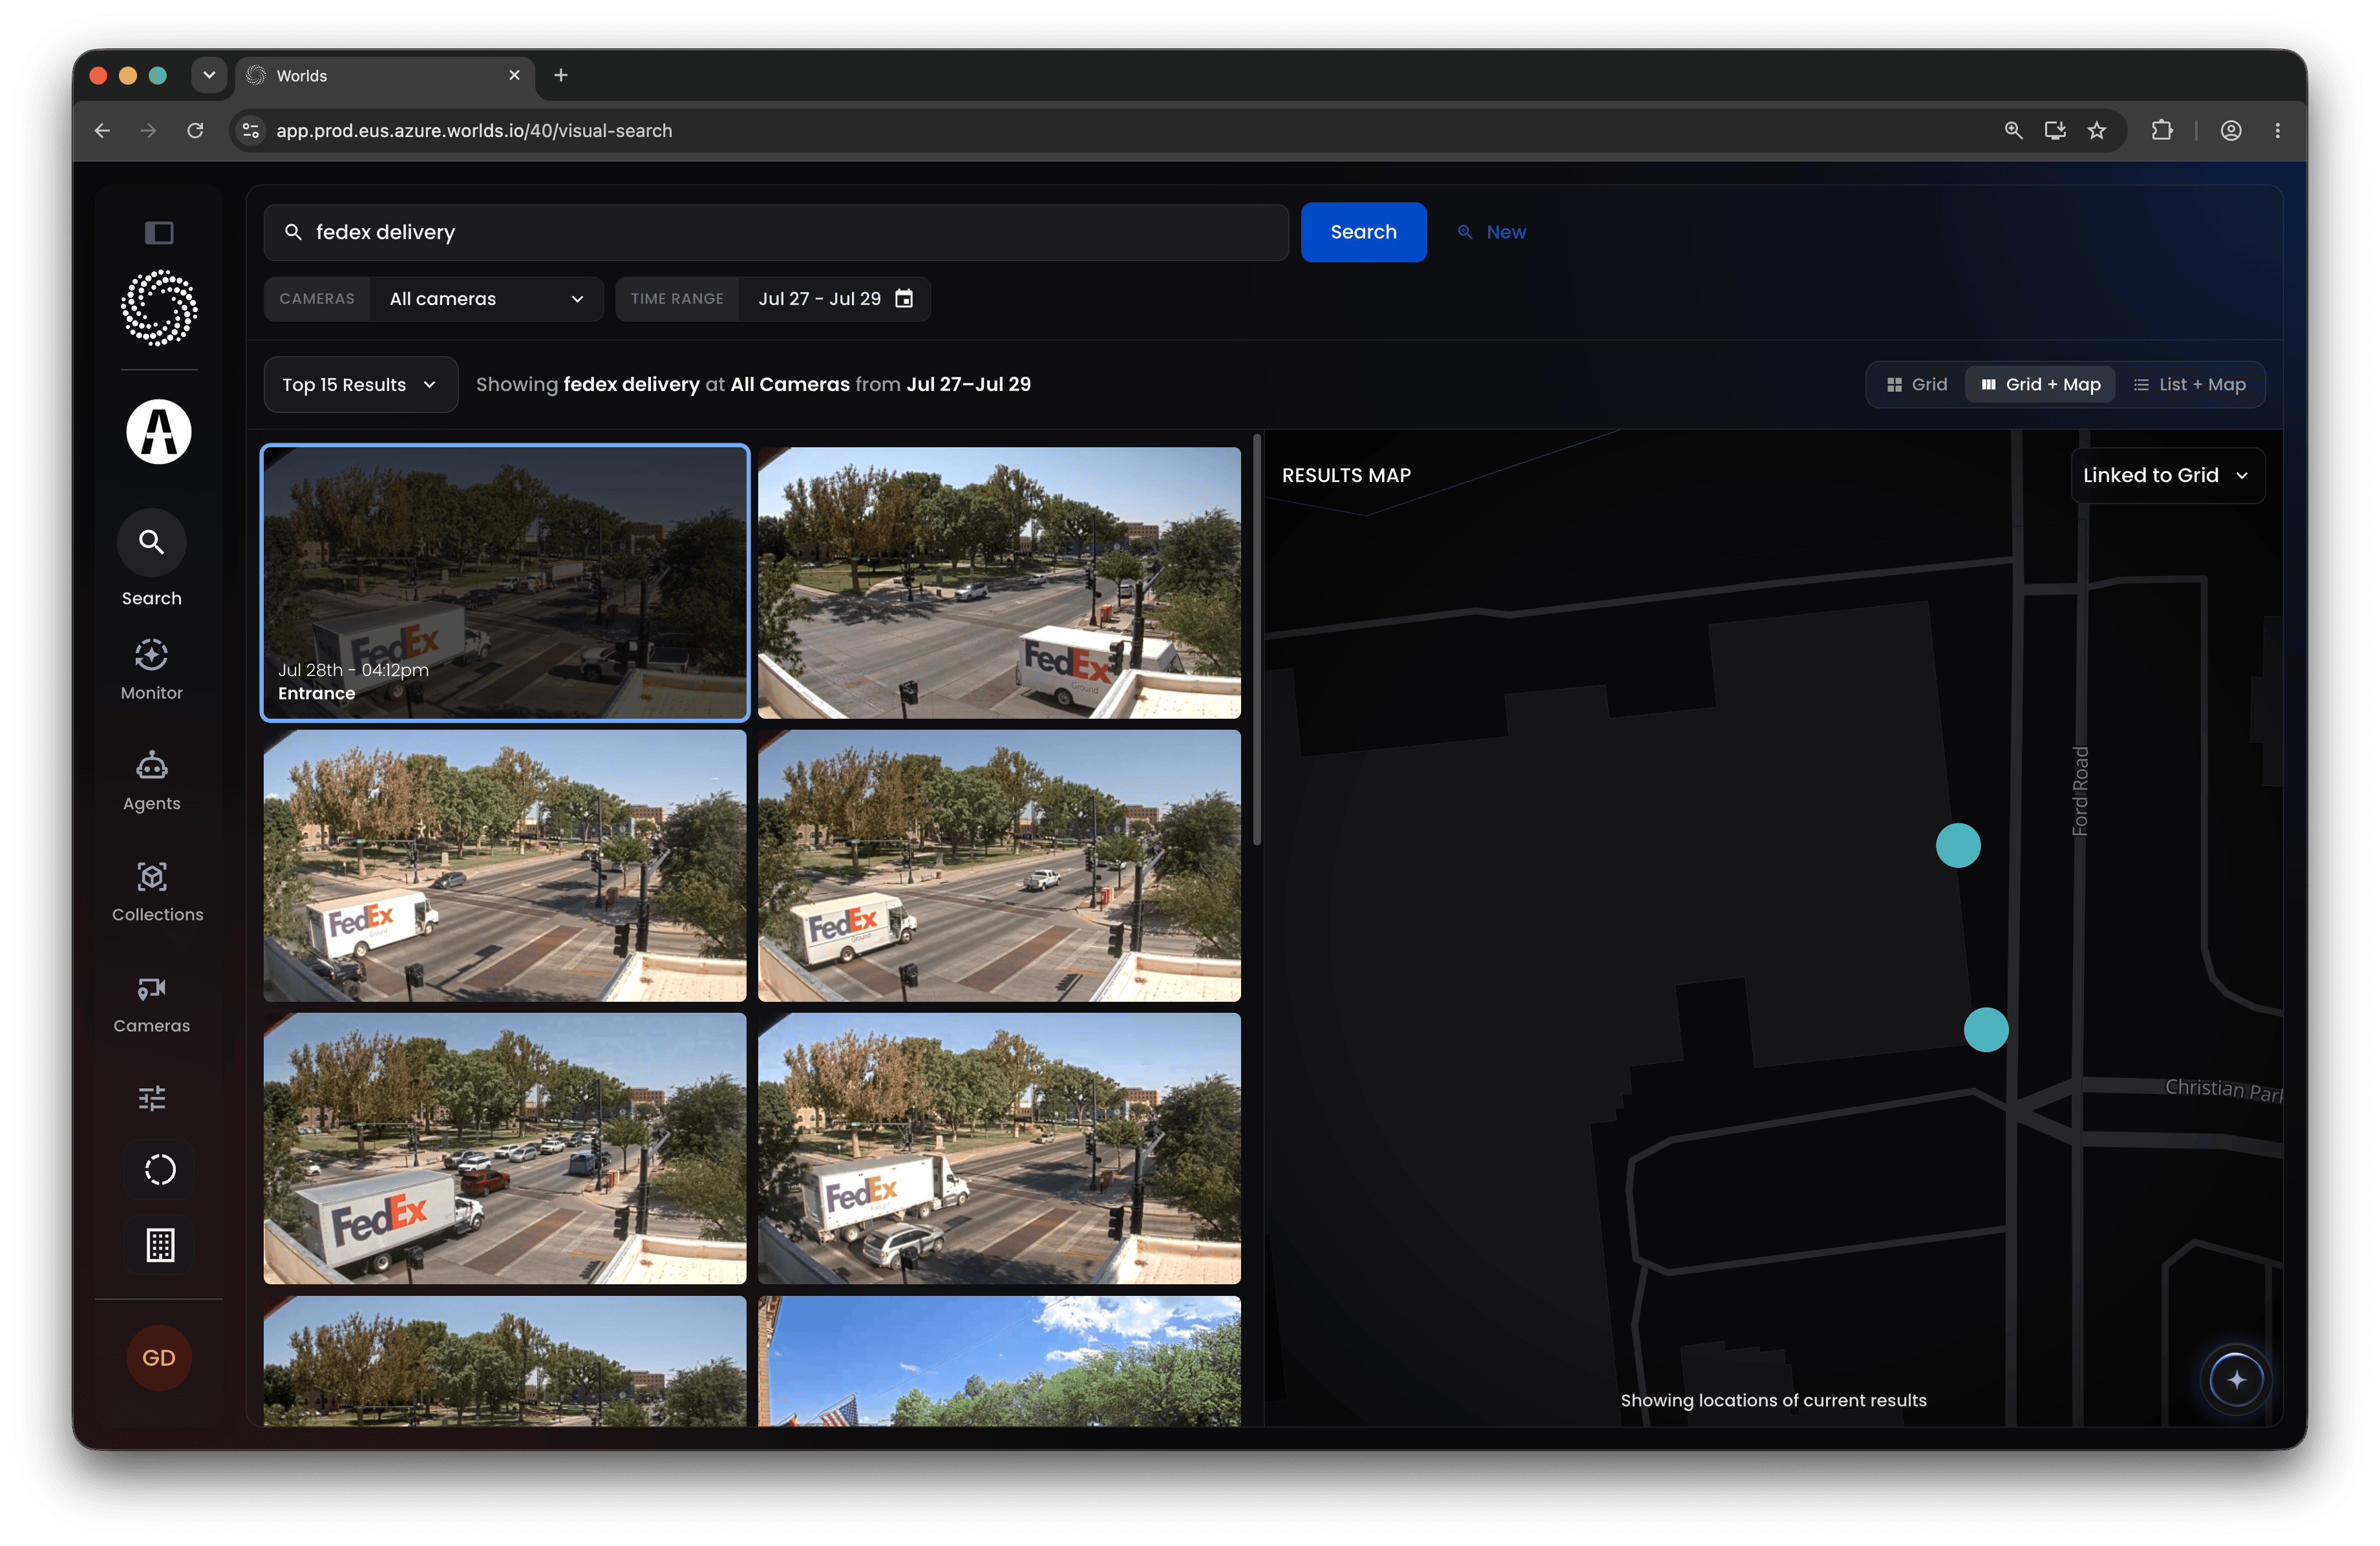The image size is (2380, 1546).
Task: Open third-row left thumbnail with red car
Action: pos(505,1149)
